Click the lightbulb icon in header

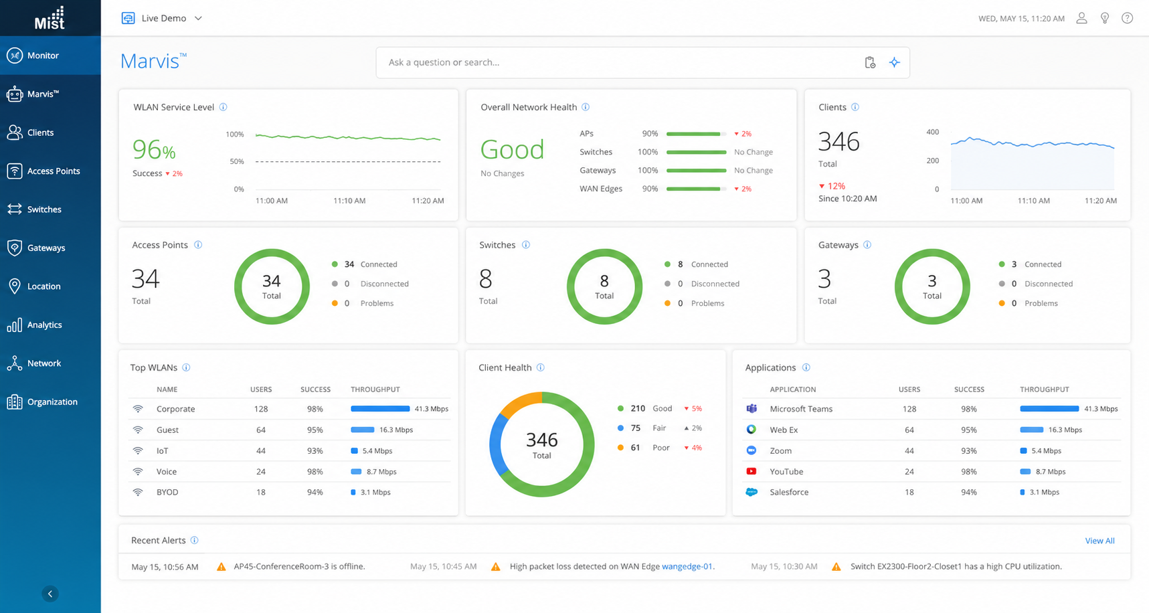(x=1105, y=18)
